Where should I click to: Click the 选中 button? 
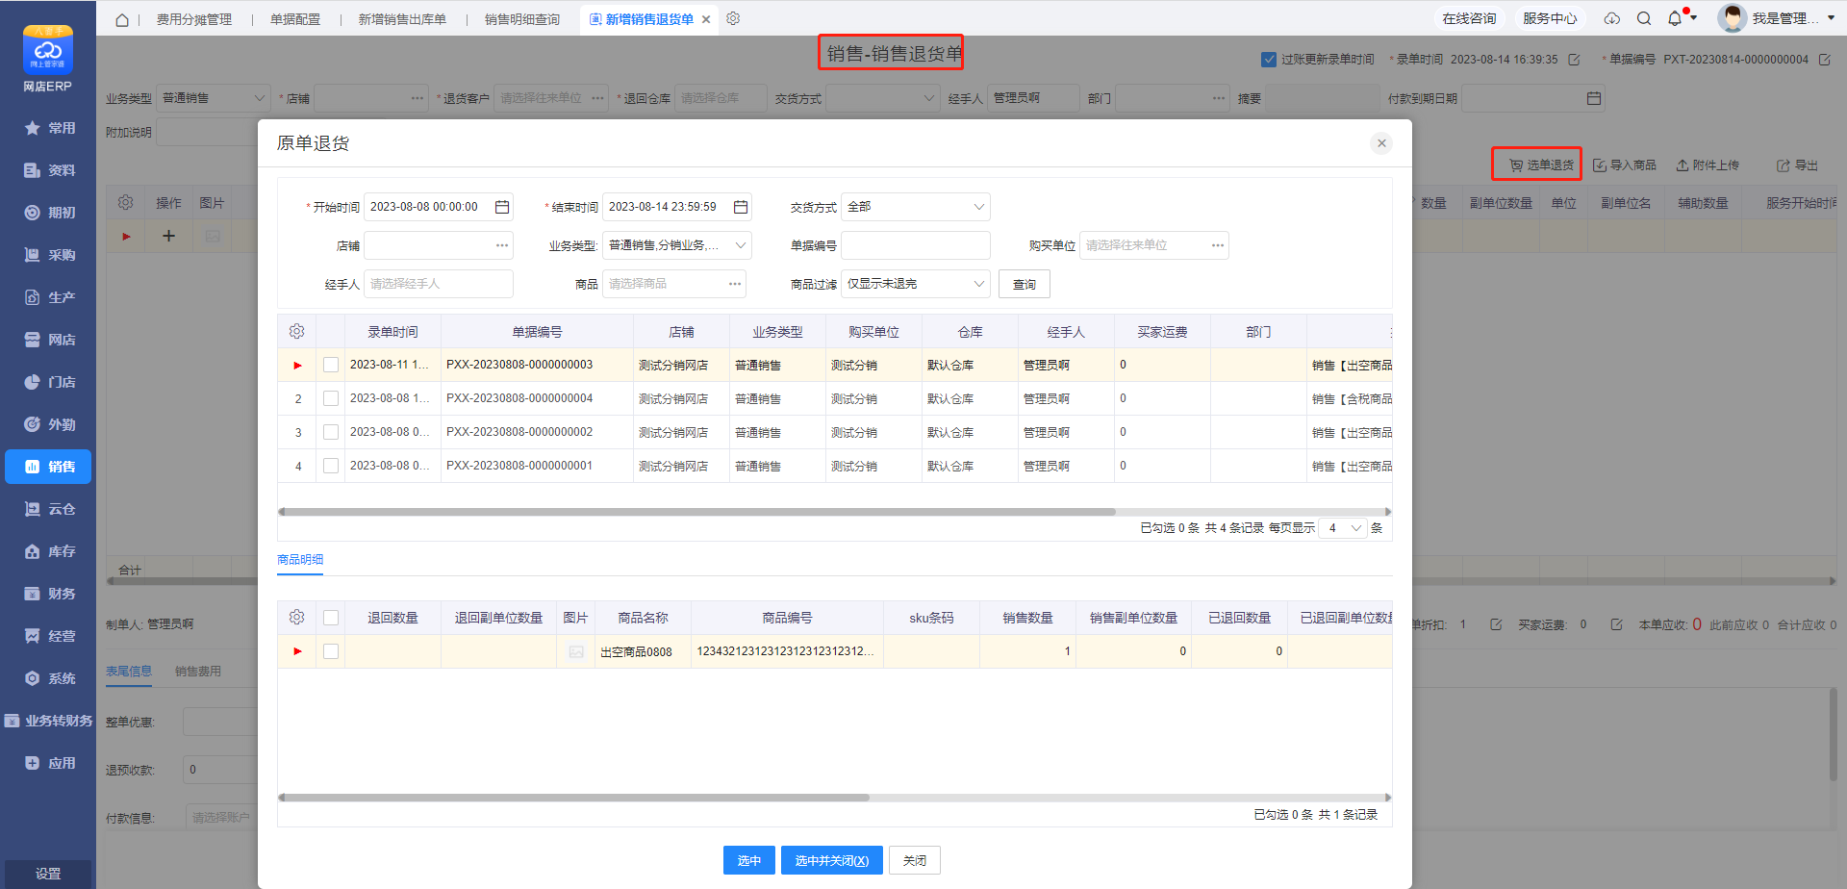(748, 860)
